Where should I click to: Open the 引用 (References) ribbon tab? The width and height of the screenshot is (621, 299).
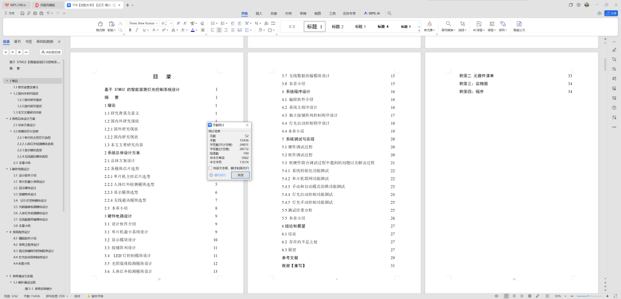[288, 13]
